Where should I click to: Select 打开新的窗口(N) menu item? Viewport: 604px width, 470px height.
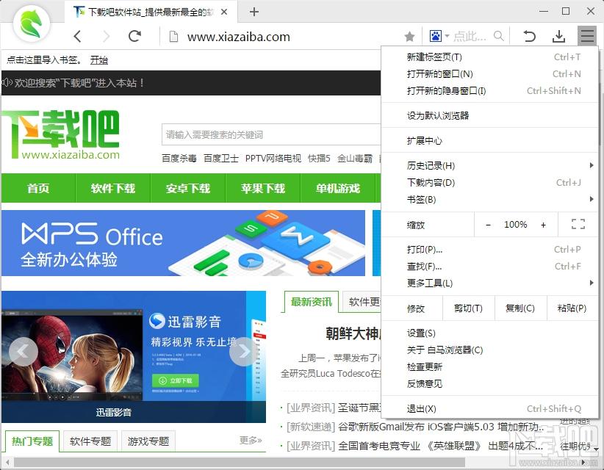click(x=489, y=74)
